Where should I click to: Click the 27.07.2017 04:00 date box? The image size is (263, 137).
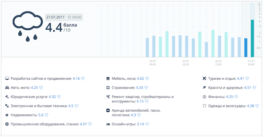point(64,17)
